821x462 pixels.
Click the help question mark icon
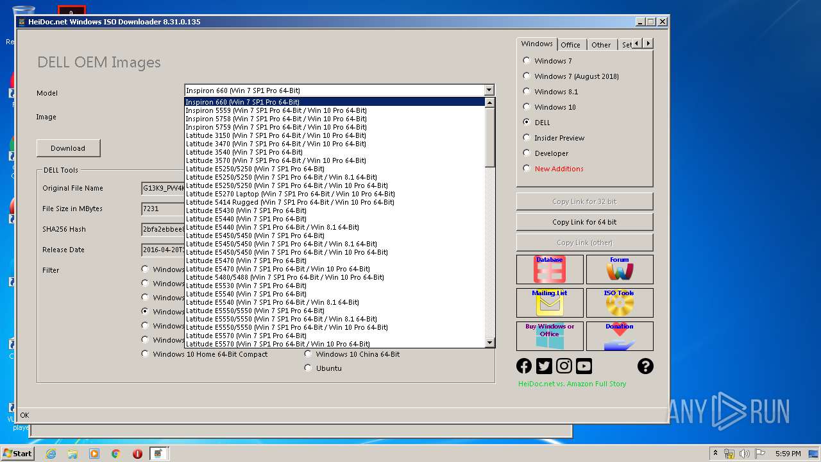pos(645,366)
